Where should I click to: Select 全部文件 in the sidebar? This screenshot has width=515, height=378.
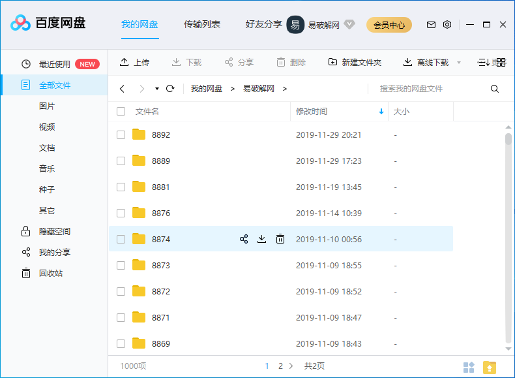[x=55, y=86]
